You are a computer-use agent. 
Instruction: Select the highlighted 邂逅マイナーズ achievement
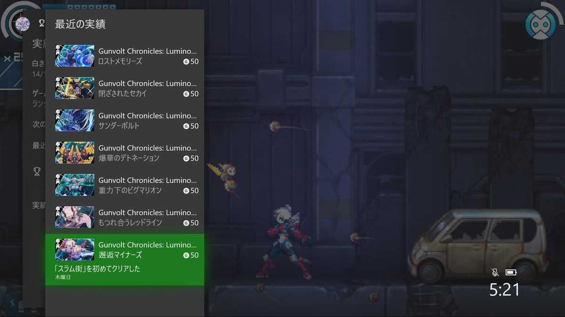point(125,260)
